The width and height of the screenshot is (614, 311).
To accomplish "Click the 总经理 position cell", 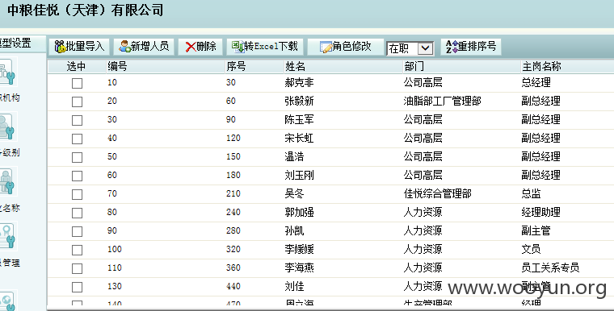I will point(536,82).
